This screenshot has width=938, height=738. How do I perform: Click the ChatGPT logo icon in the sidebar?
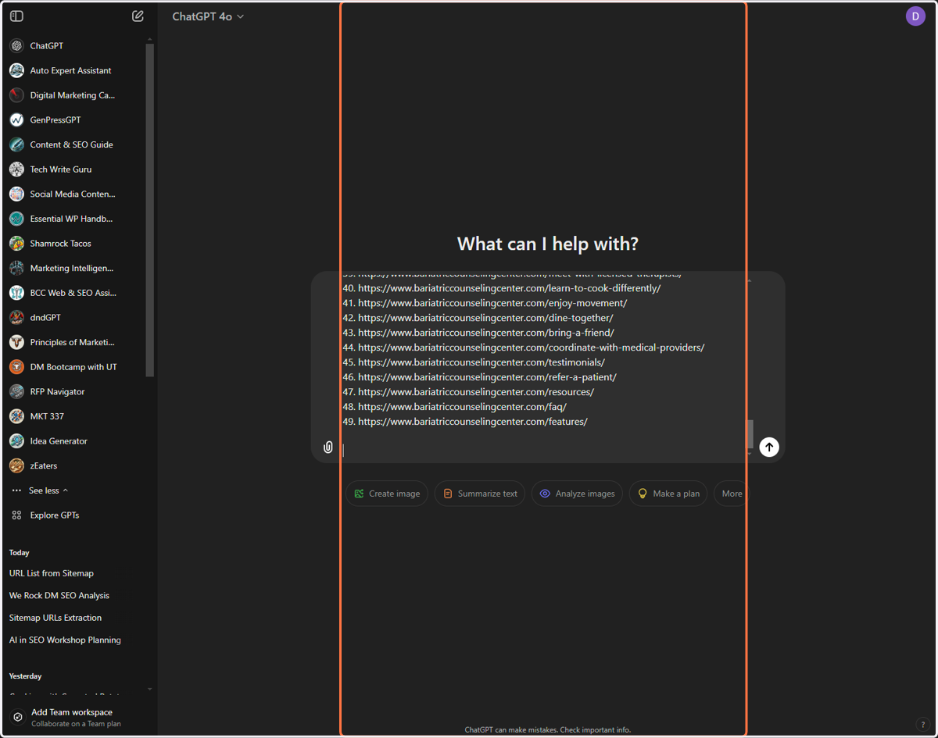(16, 46)
